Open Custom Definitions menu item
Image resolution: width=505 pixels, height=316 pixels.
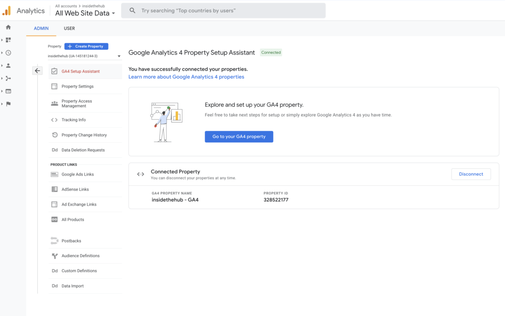pos(86,271)
